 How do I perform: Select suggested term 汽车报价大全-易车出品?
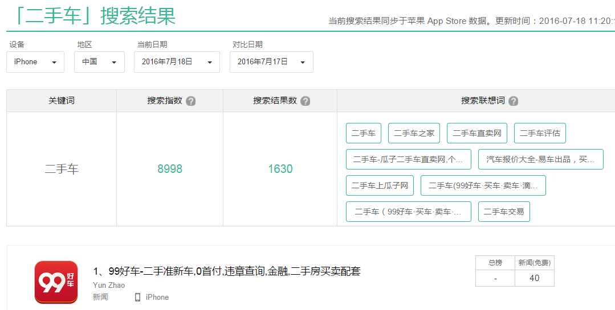pyautogui.click(x=541, y=159)
